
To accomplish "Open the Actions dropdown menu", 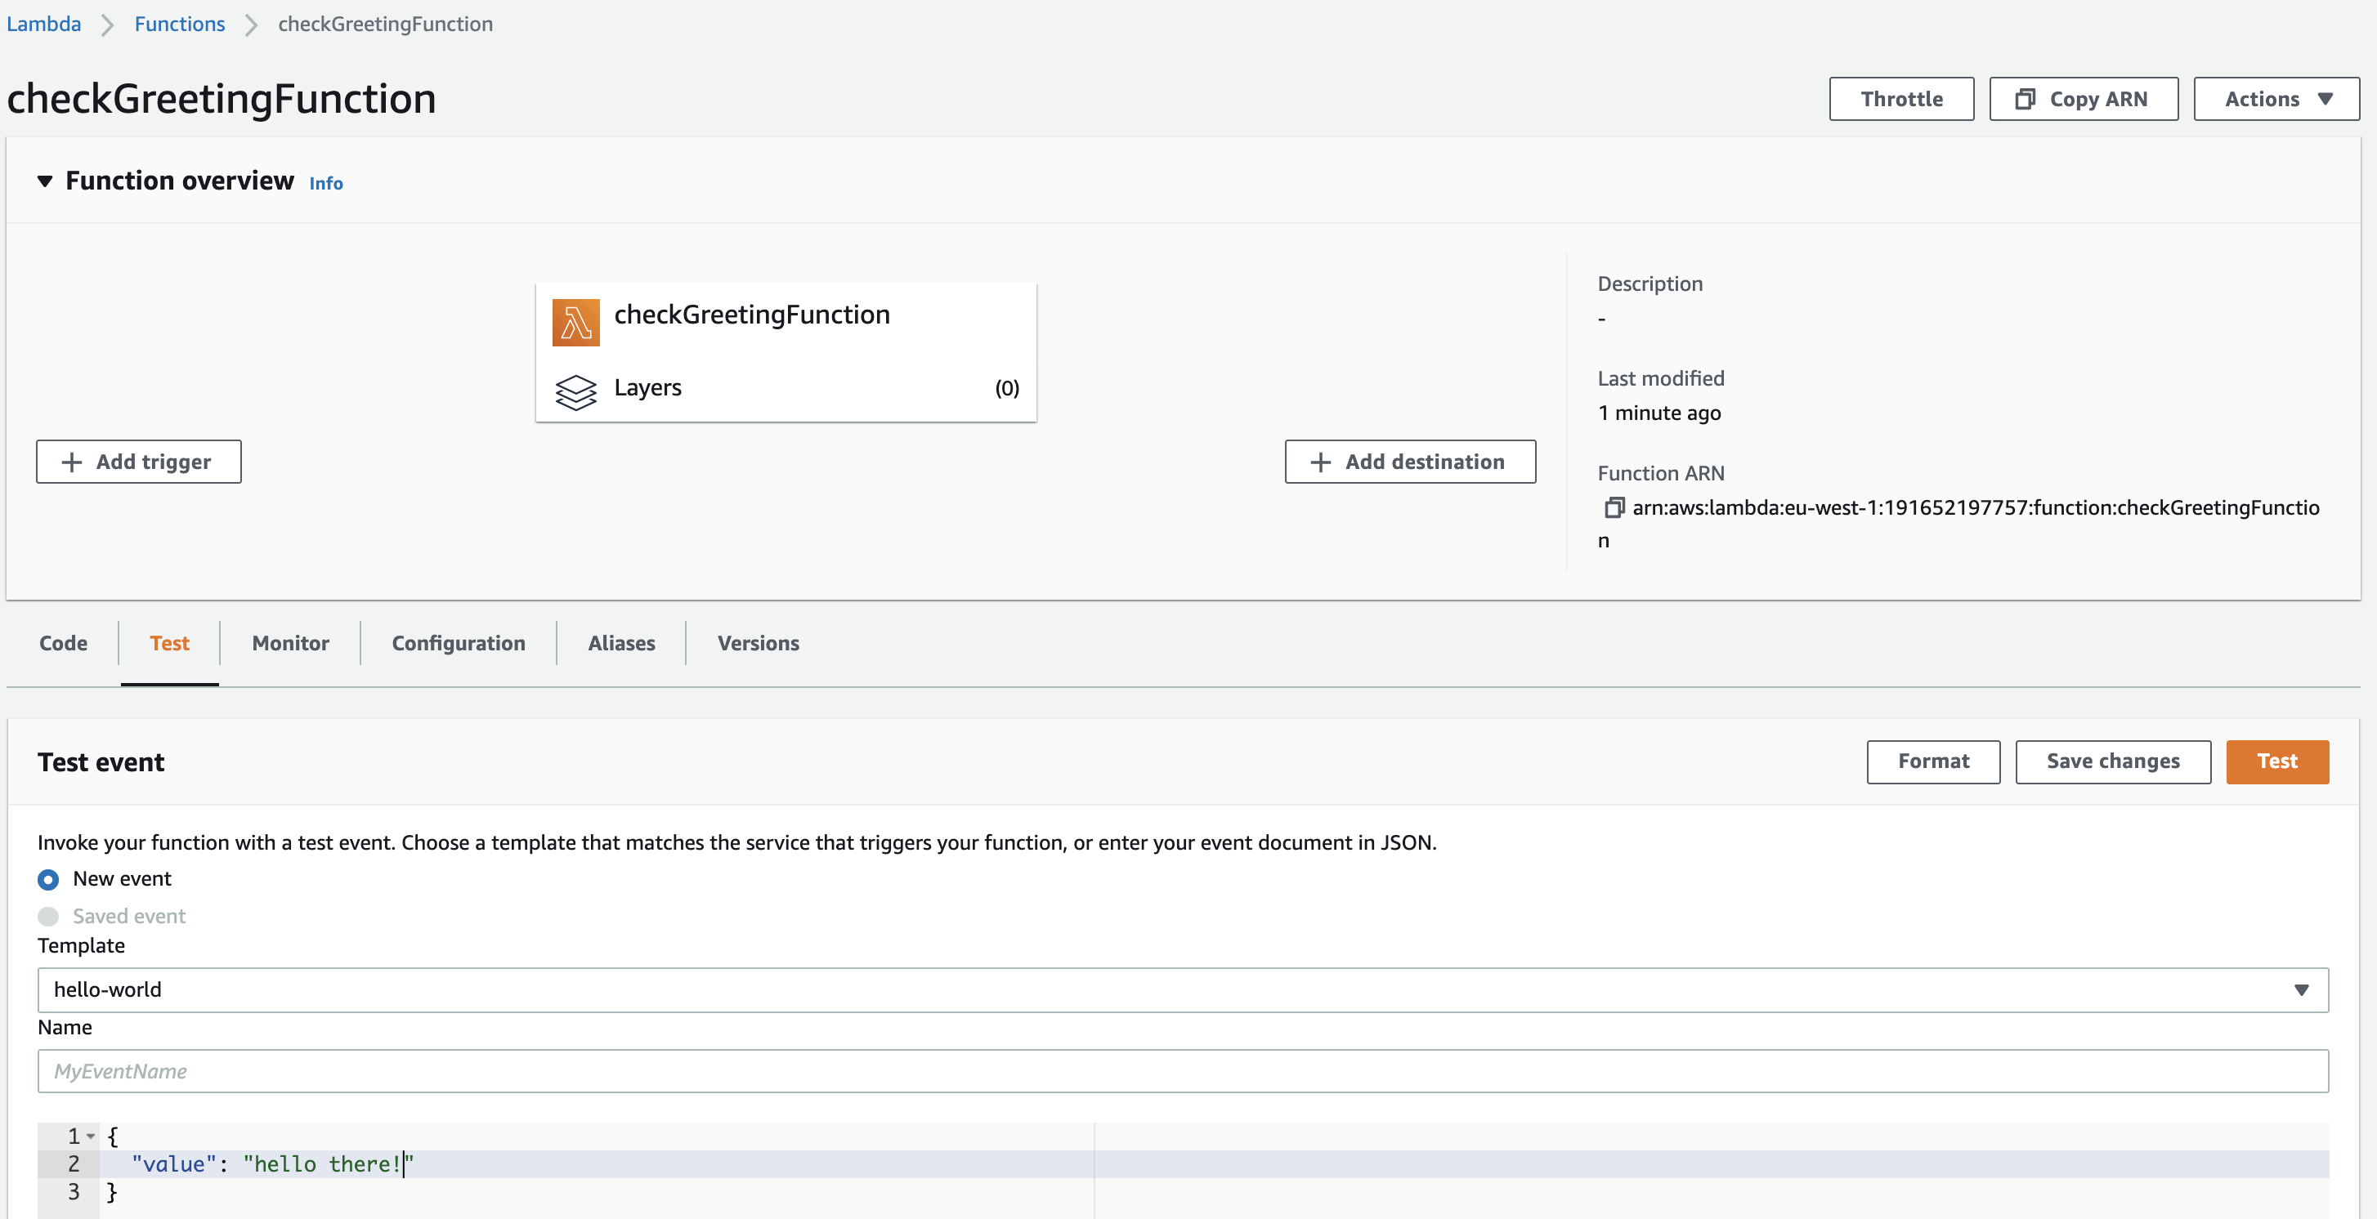I will pos(2276,99).
